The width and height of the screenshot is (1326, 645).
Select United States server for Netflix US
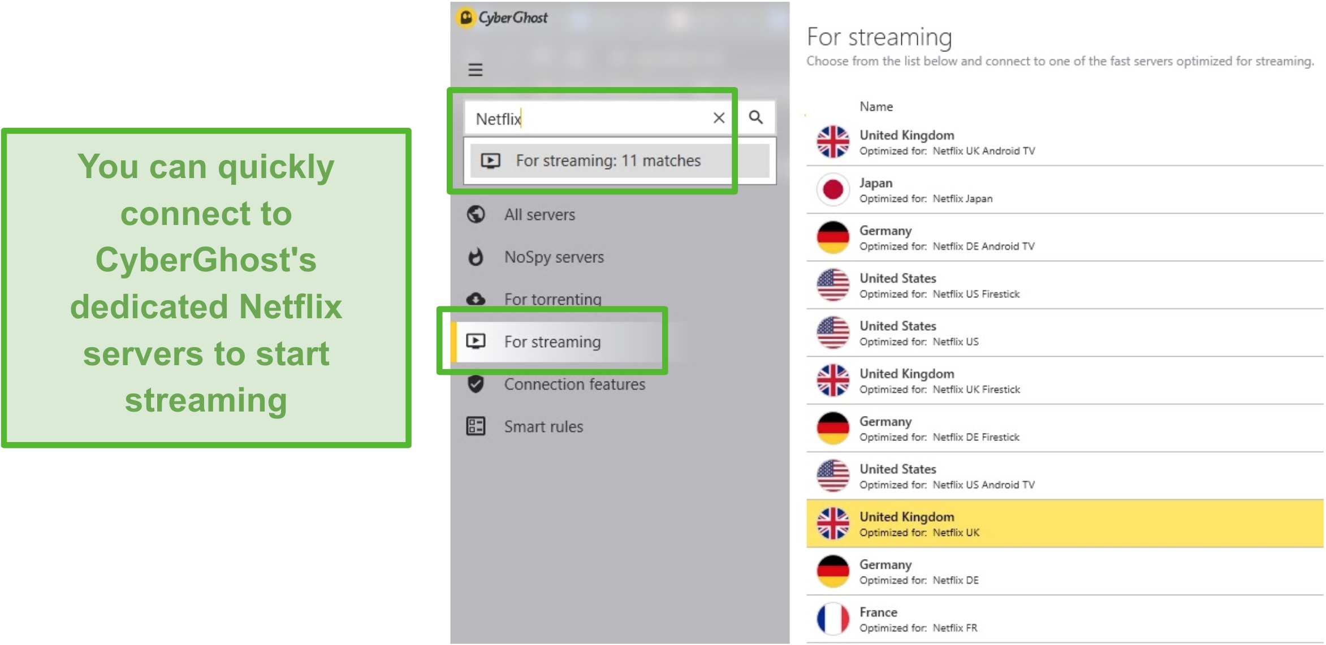(x=1065, y=333)
